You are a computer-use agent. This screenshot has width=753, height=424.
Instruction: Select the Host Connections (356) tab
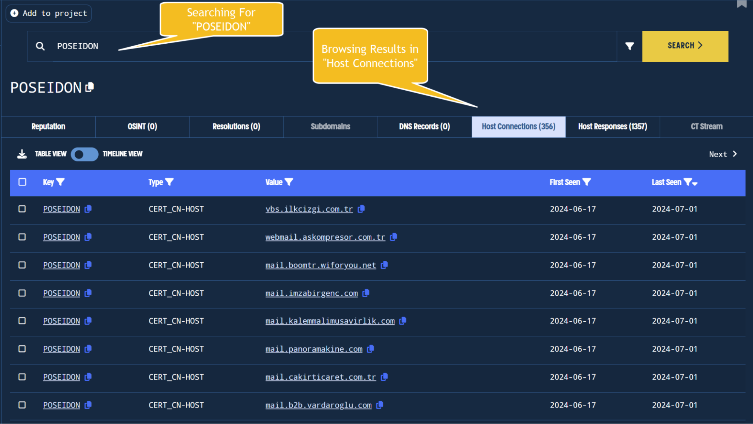click(x=518, y=127)
